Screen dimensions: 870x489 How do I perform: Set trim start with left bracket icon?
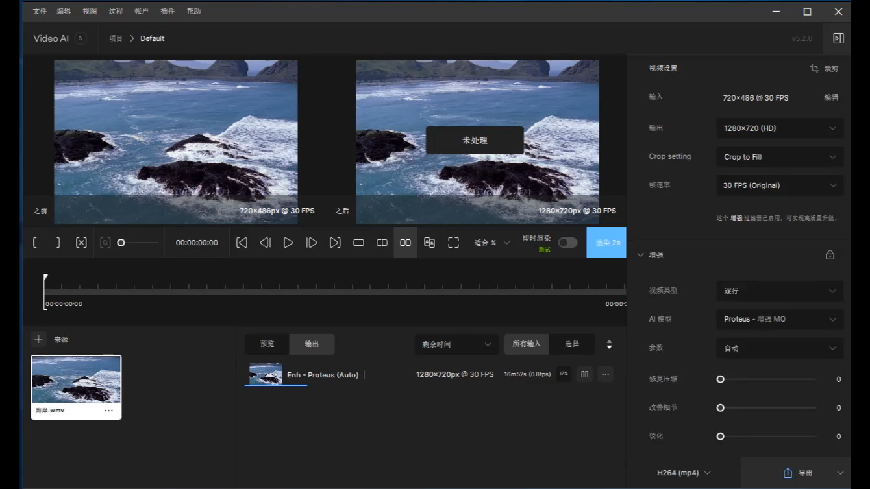tap(34, 243)
